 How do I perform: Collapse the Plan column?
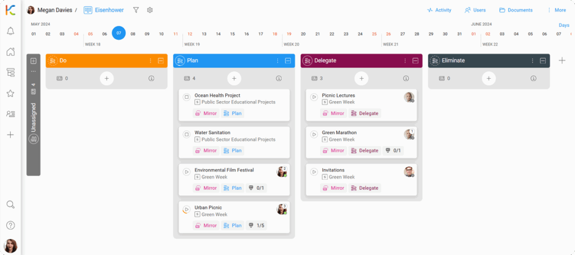coord(288,61)
